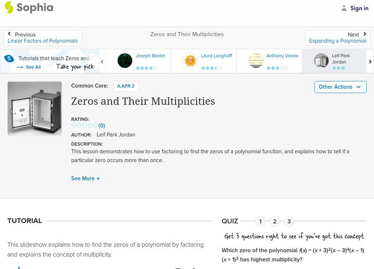Select Anthony Varela's tutorial avatar
The image size is (374, 269).
256,61
